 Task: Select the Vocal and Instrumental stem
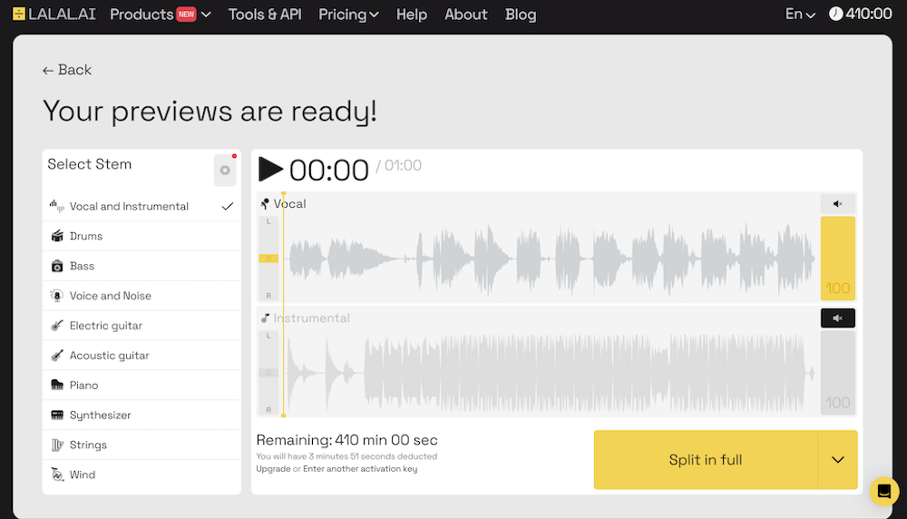pyautogui.click(x=141, y=206)
